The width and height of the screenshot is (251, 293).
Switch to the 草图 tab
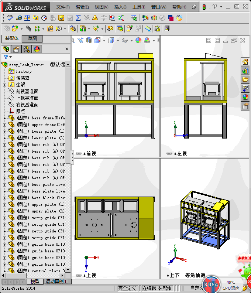tap(32, 38)
